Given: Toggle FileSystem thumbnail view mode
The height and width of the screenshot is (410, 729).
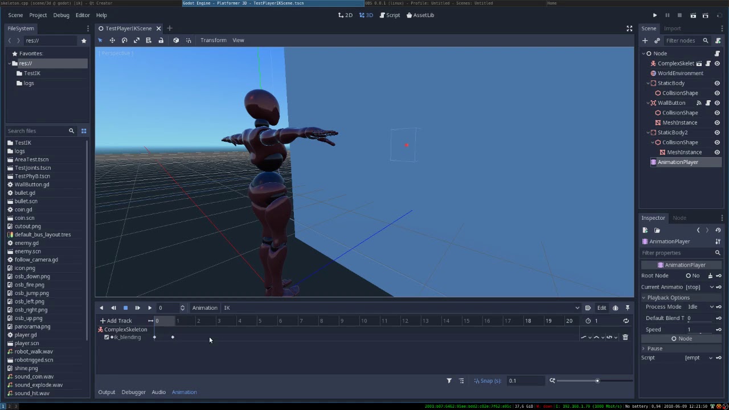Looking at the screenshot, I should 84,131.
